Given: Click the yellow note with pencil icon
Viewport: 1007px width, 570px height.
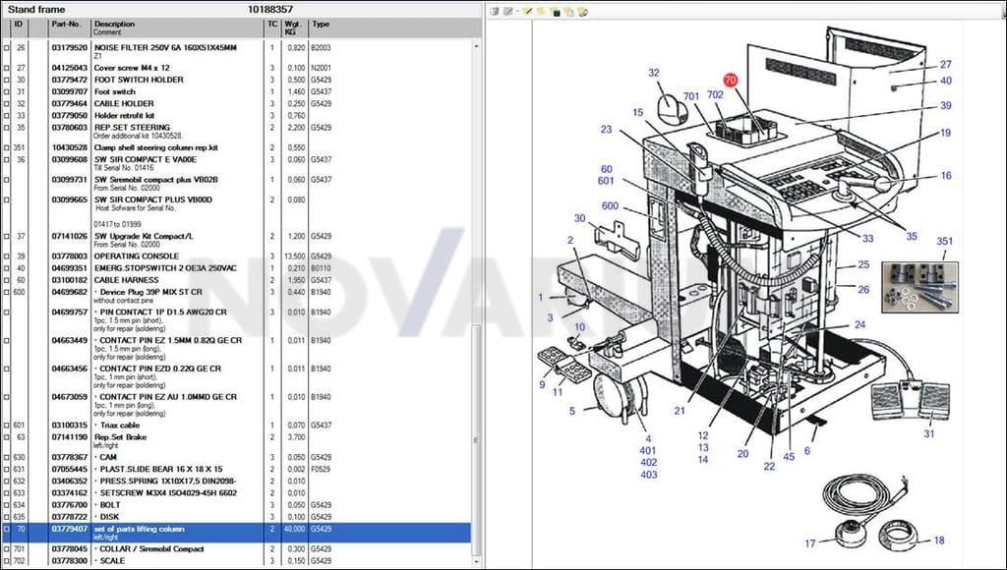Looking at the screenshot, I should (527, 11).
